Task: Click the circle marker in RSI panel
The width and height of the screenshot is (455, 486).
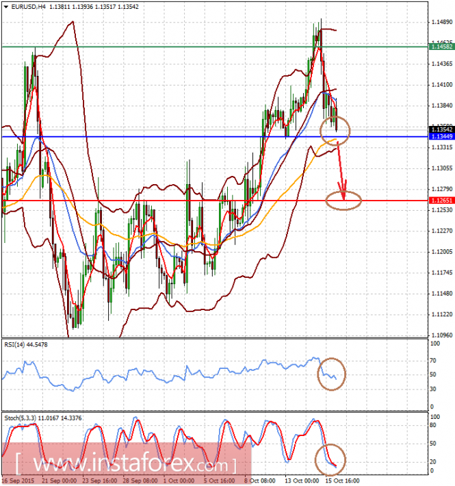Action: coord(331,374)
